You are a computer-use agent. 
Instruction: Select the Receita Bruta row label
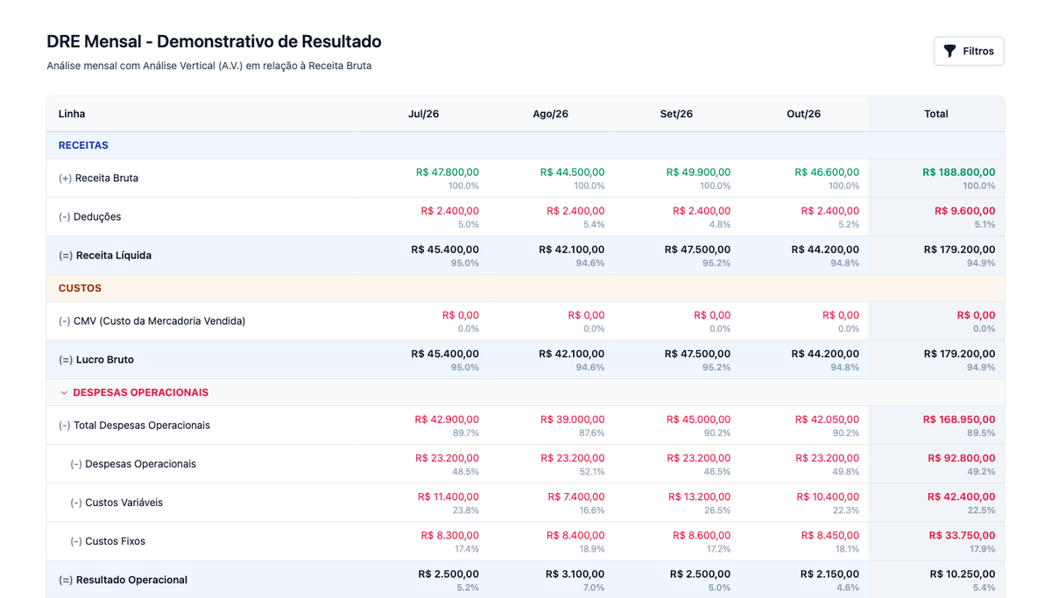pyautogui.click(x=98, y=179)
